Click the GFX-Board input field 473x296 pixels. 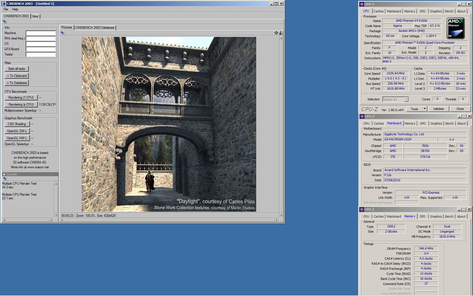coord(41,49)
